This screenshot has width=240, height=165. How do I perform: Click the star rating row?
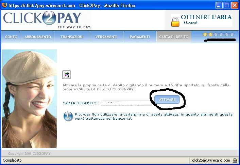coord(219,34)
